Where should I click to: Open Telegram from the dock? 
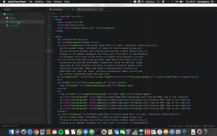[85, 132]
